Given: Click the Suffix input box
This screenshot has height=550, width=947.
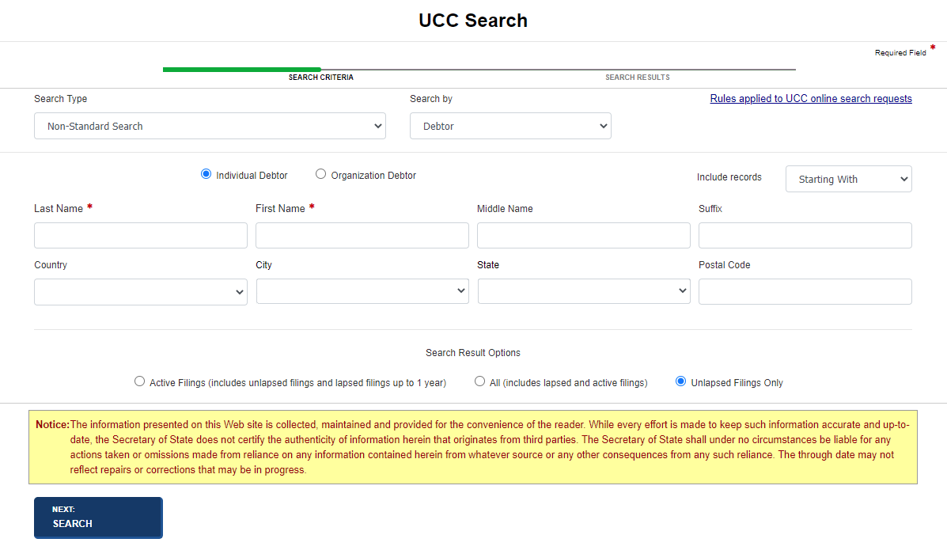Looking at the screenshot, I should click(x=805, y=235).
